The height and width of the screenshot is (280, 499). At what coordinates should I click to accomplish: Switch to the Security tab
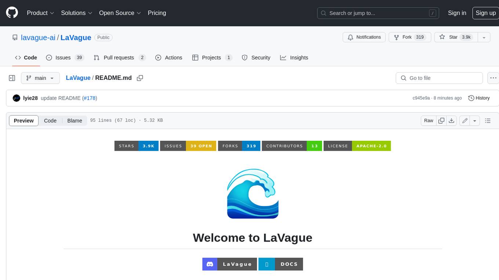pos(256,58)
